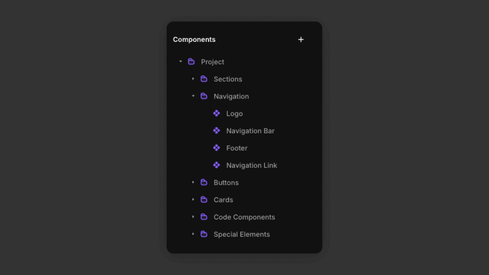The width and height of the screenshot is (489, 275).
Task: Click the Logo component icon
Action: pyautogui.click(x=216, y=113)
